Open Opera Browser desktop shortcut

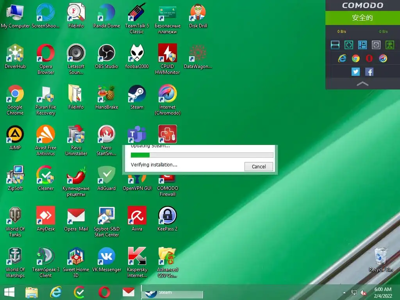tap(45, 59)
